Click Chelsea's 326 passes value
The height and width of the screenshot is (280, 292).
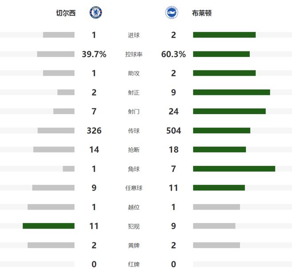click(x=94, y=130)
